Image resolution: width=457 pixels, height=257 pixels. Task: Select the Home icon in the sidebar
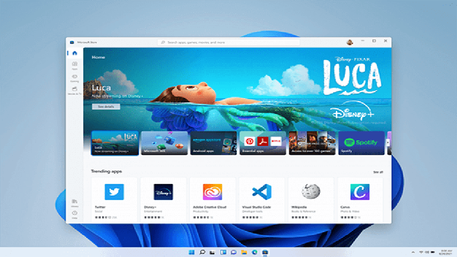(x=75, y=52)
